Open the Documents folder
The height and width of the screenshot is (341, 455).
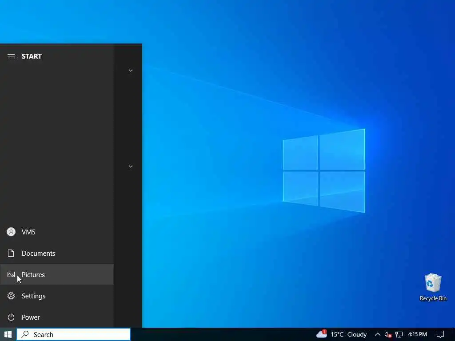[x=56, y=253]
